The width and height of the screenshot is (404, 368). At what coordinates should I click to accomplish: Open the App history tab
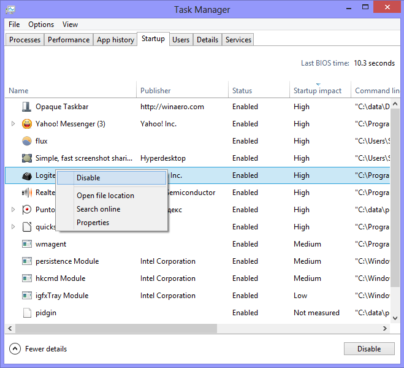[x=115, y=40]
